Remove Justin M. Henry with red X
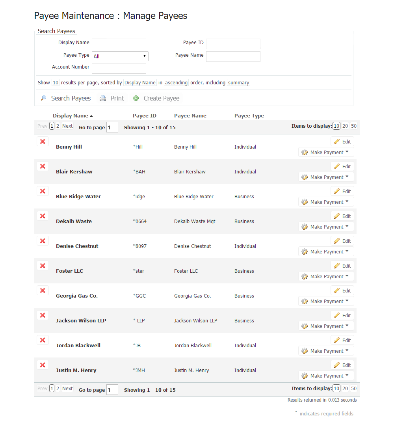 43,365
